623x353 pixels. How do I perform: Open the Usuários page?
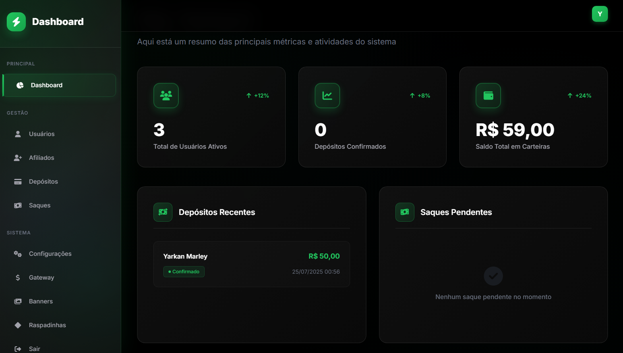point(41,134)
